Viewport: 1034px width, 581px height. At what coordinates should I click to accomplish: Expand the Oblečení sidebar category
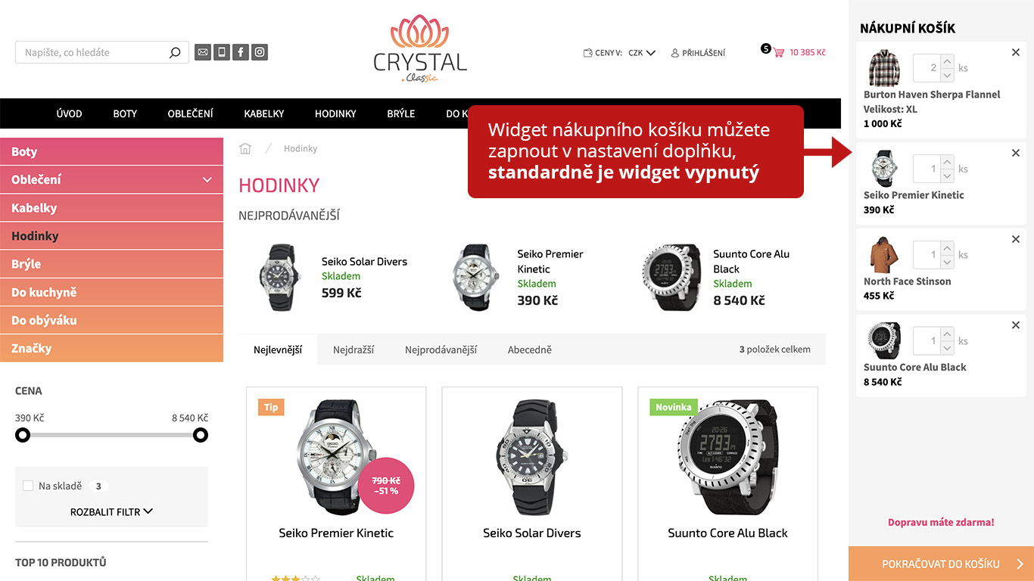207,180
